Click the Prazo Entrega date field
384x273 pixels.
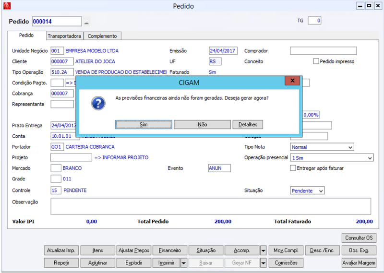(64, 125)
